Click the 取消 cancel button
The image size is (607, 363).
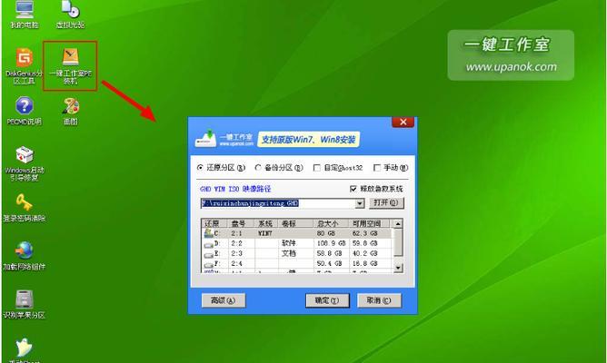pyautogui.click(x=379, y=300)
